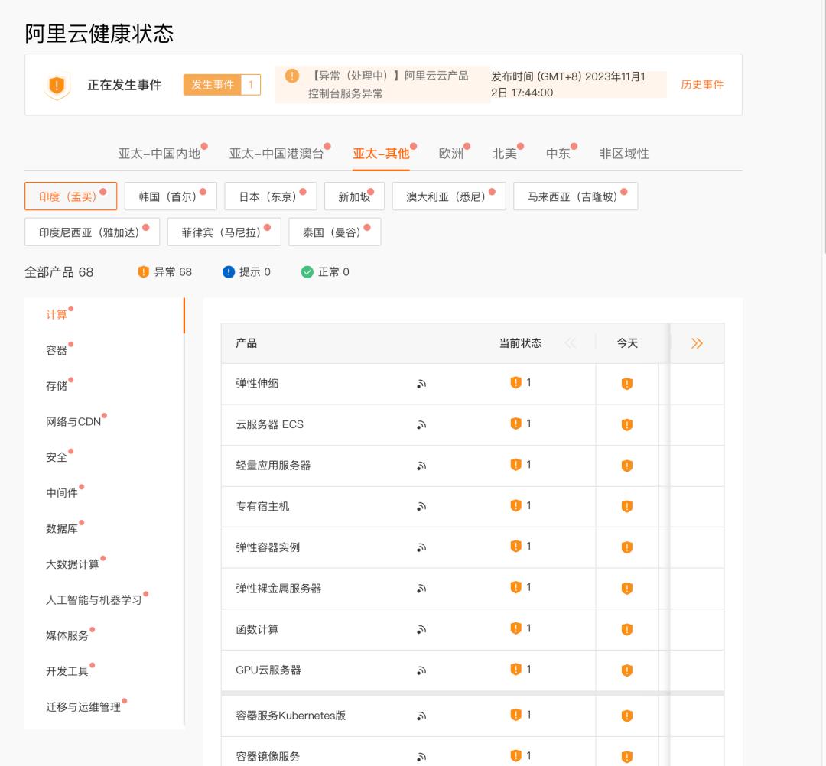This screenshot has width=826, height=766.
Task: Go to previous dates with double-left arrow
Action: coord(571,344)
